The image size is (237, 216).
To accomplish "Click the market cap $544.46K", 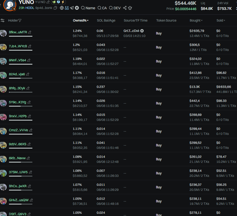I will coord(186,3).
